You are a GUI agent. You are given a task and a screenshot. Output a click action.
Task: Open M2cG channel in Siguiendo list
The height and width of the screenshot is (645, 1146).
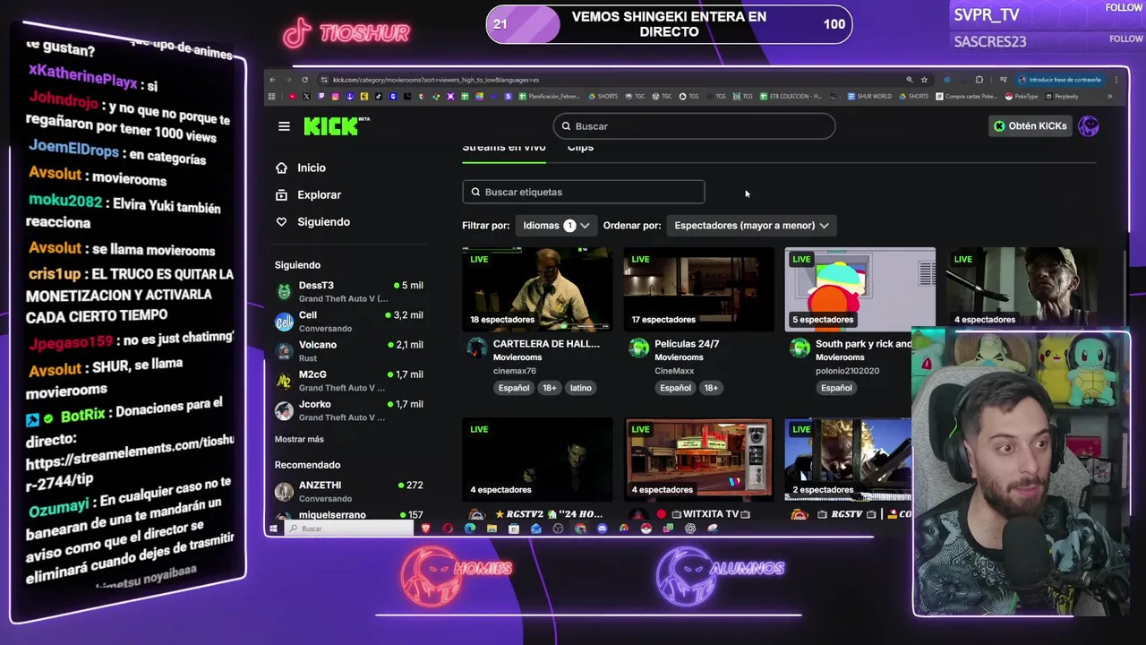pos(349,380)
